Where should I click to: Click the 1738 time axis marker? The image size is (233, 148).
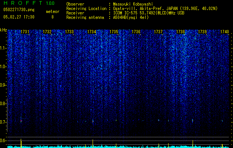pos(180,32)
